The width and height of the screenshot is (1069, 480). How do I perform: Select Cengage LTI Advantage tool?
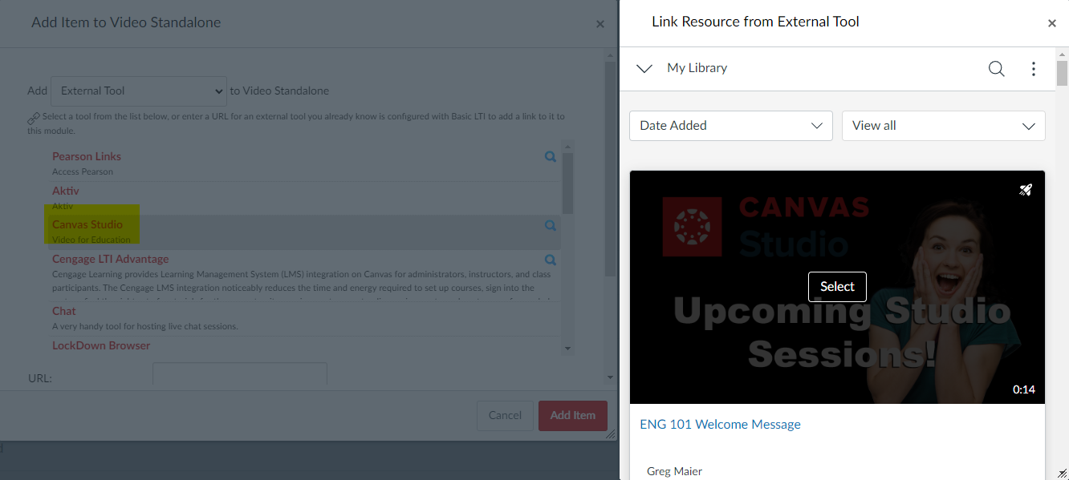(x=111, y=259)
